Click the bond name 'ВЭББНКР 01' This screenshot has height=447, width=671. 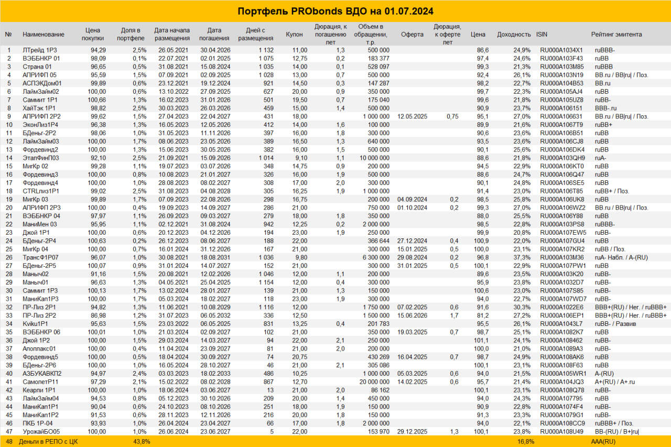(41, 58)
